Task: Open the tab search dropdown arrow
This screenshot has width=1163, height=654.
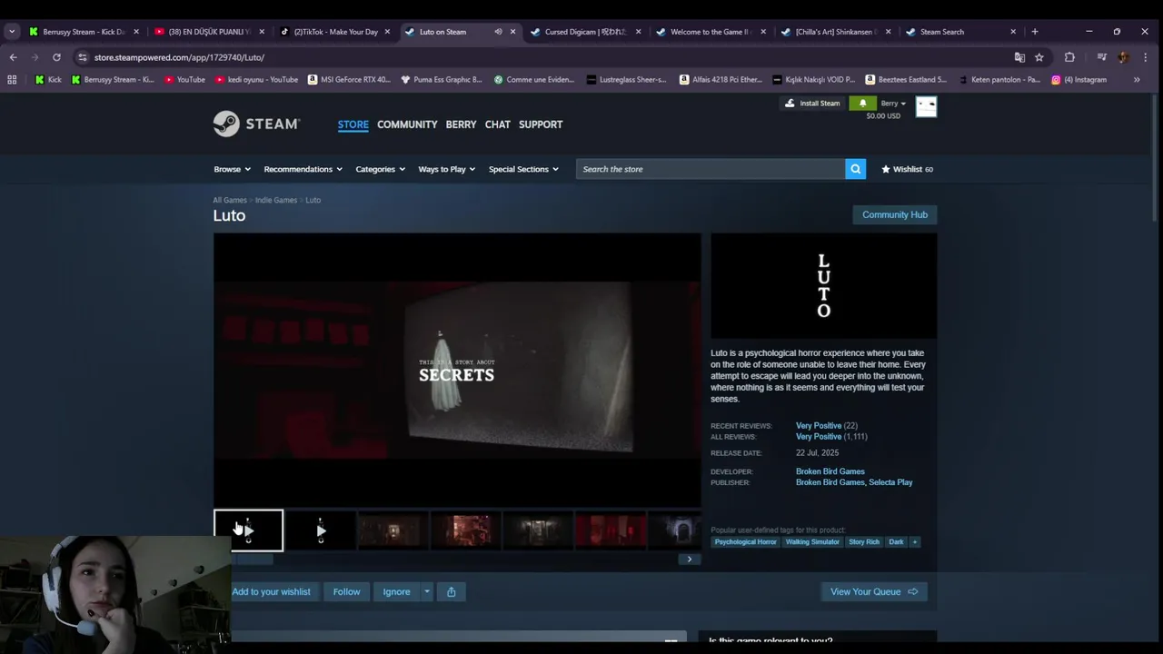Action: (x=12, y=32)
